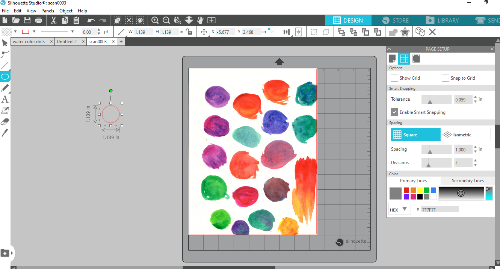This screenshot has width=500, height=269.
Task: Open the Panels menu
Action: 48,11
